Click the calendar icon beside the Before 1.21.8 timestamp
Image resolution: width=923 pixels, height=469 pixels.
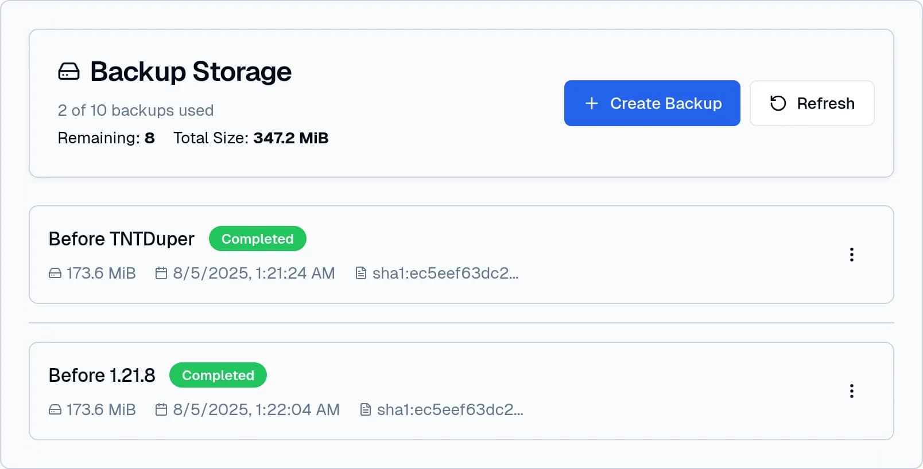161,410
